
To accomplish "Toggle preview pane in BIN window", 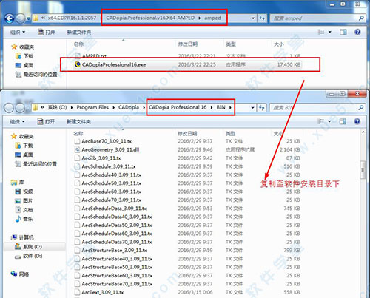I will click(x=343, y=121).
